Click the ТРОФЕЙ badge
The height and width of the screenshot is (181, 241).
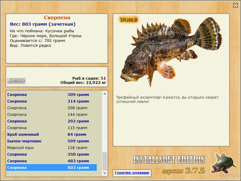point(129,20)
